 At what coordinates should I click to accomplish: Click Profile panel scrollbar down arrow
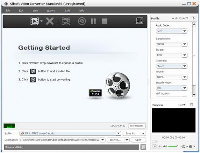tap(194, 95)
